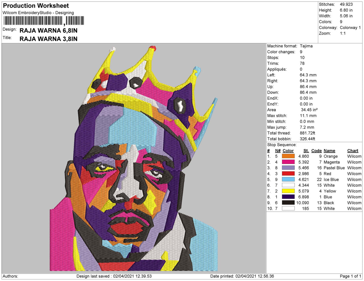Select total bobbin value '326.44ft'
The width and height of the screenshot is (364, 281).
(307, 139)
